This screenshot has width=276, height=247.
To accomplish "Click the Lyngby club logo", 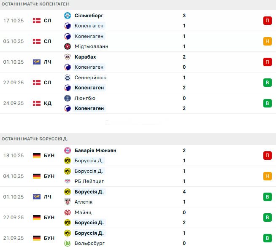I will (68, 98).
